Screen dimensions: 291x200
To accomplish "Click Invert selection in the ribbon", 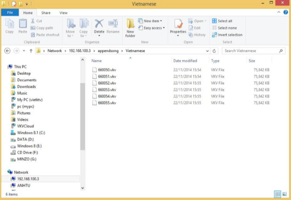I will pyautogui.click(x=227, y=35).
